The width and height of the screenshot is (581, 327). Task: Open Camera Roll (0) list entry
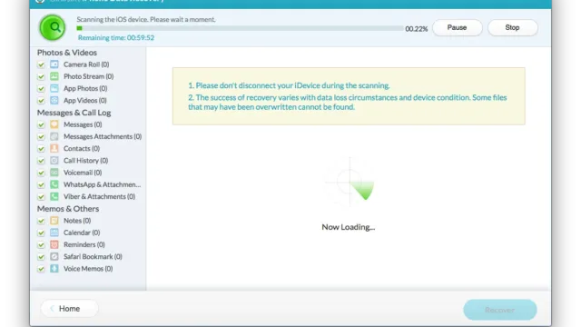(x=86, y=64)
